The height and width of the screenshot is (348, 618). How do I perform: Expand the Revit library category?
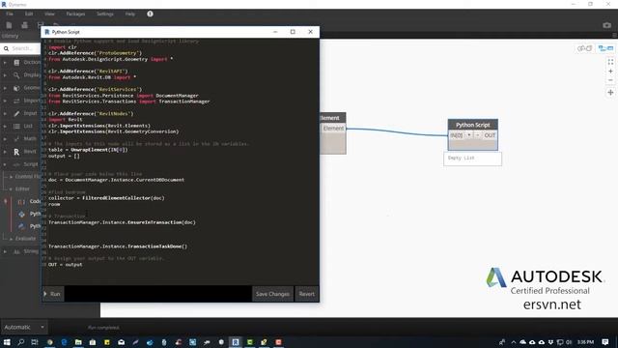pyautogui.click(x=5, y=152)
